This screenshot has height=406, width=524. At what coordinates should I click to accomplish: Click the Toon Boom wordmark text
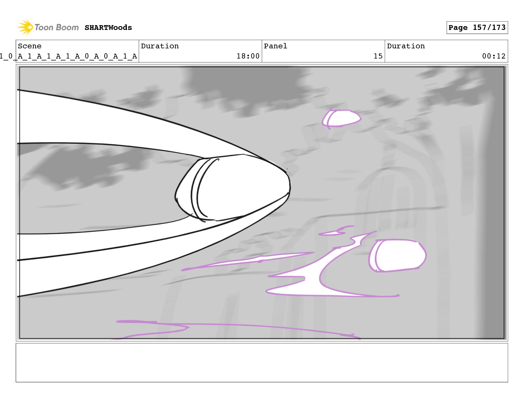(57, 27)
